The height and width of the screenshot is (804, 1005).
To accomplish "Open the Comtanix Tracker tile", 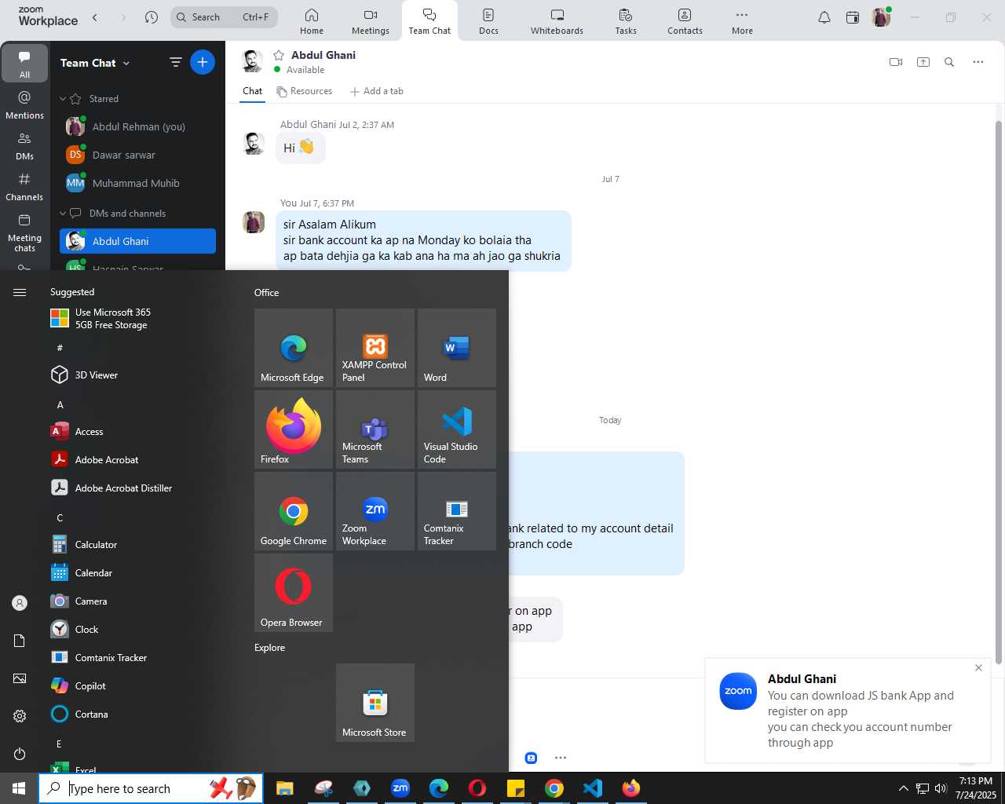I will (x=457, y=511).
